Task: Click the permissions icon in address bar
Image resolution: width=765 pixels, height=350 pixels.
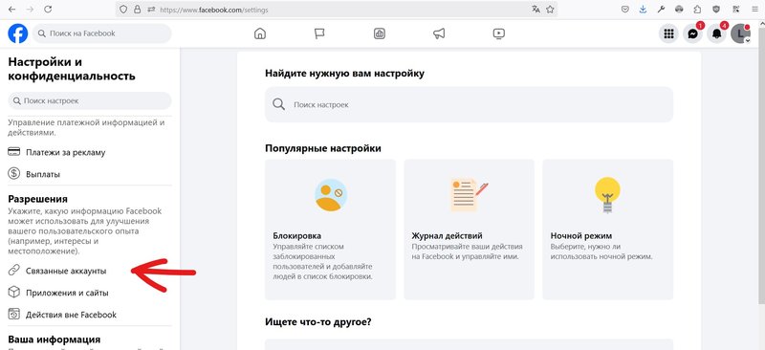Action: 151,10
